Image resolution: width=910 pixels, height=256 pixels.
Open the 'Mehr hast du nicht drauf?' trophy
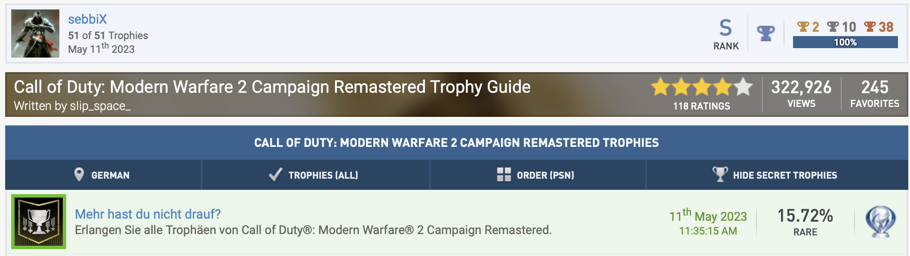(x=148, y=214)
